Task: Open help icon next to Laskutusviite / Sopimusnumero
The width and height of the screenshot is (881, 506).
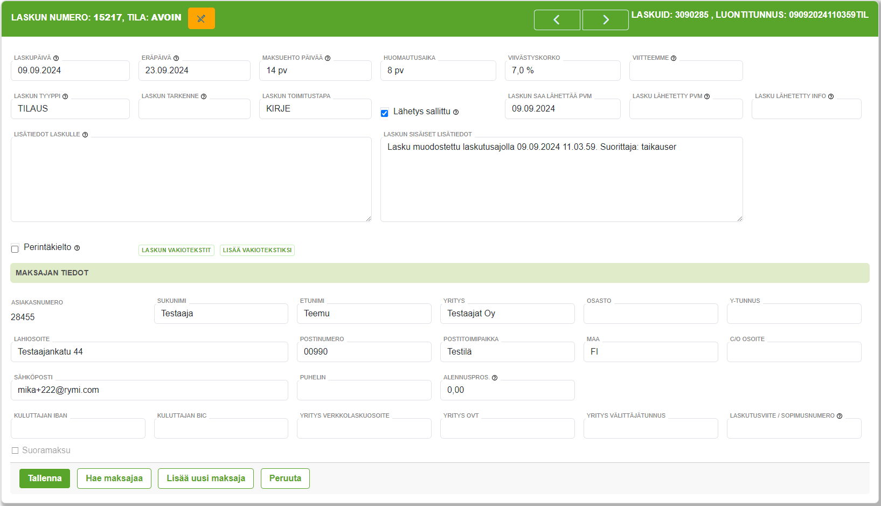Action: [840, 416]
